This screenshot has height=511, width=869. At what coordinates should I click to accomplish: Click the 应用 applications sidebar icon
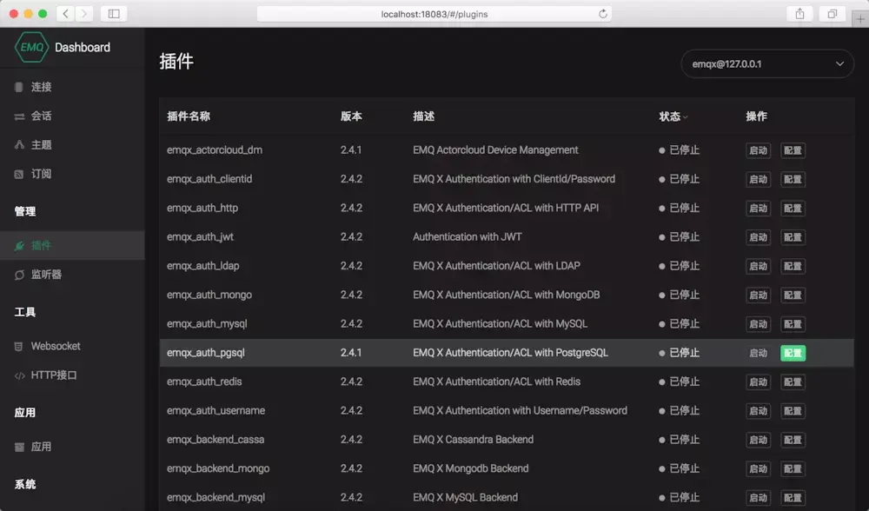coord(19,447)
